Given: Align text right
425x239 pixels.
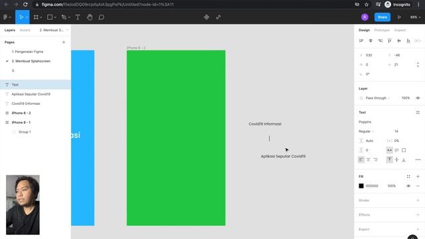Looking at the screenshot, I should (375, 159).
